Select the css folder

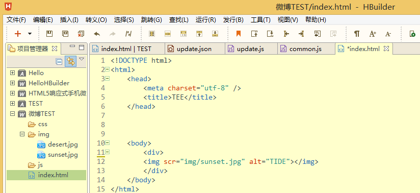coord(38,124)
